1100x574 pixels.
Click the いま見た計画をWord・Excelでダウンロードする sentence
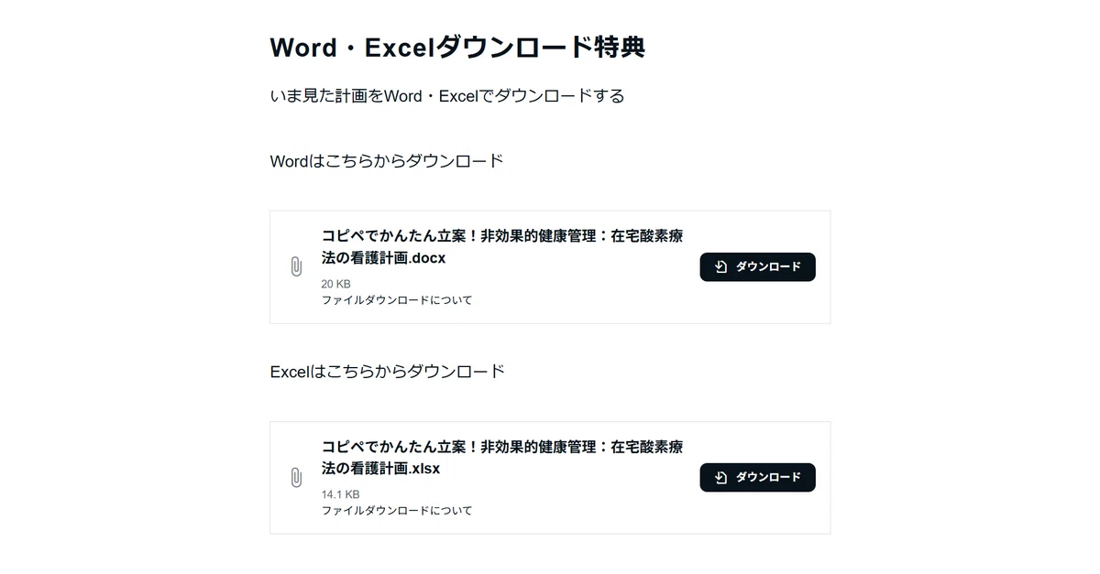click(447, 96)
